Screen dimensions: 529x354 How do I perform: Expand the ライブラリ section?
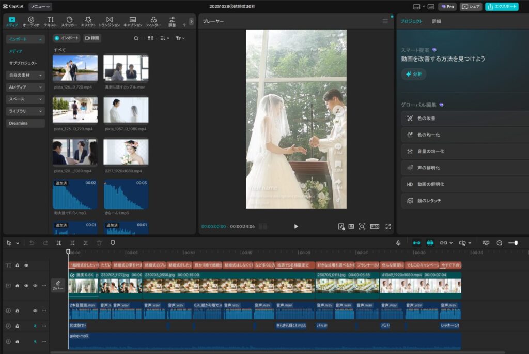[x=25, y=111]
